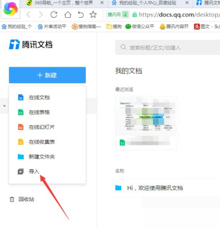This screenshot has height=229, width=220.
Task: Click the green sheet icon under thumbnail
Action: click(x=122, y=143)
